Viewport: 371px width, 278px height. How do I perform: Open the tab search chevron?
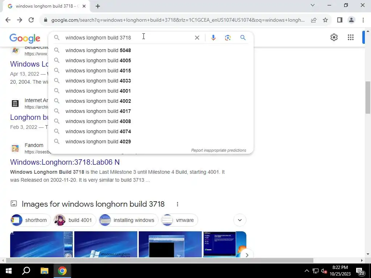(313, 5)
